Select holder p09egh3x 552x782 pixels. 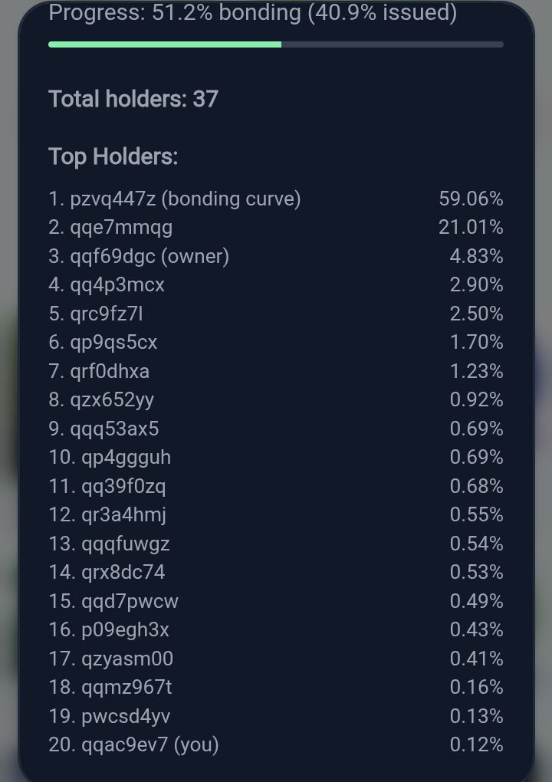pyautogui.click(x=276, y=629)
